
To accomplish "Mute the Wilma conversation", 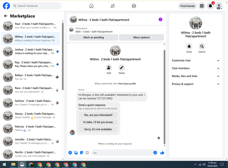I will [189, 47].
